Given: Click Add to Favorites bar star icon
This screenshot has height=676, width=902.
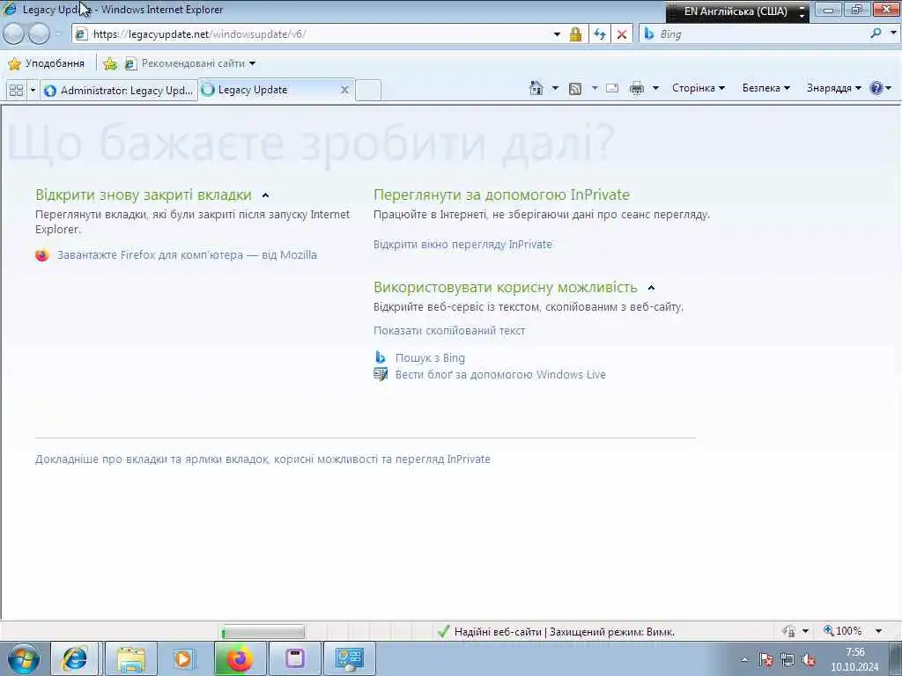Looking at the screenshot, I should (110, 63).
